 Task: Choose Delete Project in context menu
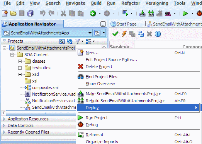pyautogui.click(x=138, y=67)
